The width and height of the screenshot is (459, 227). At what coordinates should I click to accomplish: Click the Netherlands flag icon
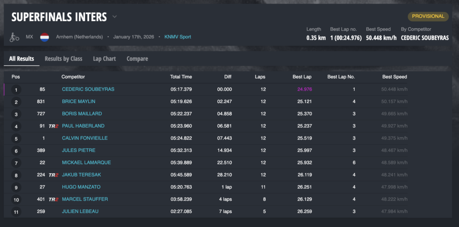coord(44,37)
